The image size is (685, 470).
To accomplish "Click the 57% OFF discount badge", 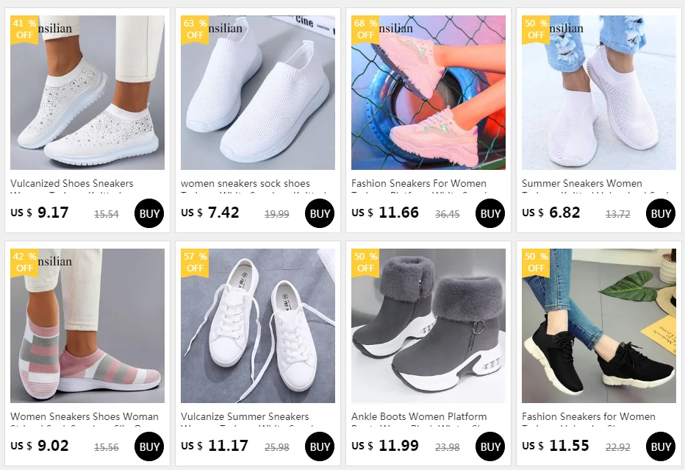I will 195,262.
